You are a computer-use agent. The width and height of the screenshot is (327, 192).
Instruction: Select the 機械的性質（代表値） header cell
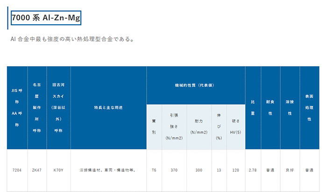(x=196, y=85)
